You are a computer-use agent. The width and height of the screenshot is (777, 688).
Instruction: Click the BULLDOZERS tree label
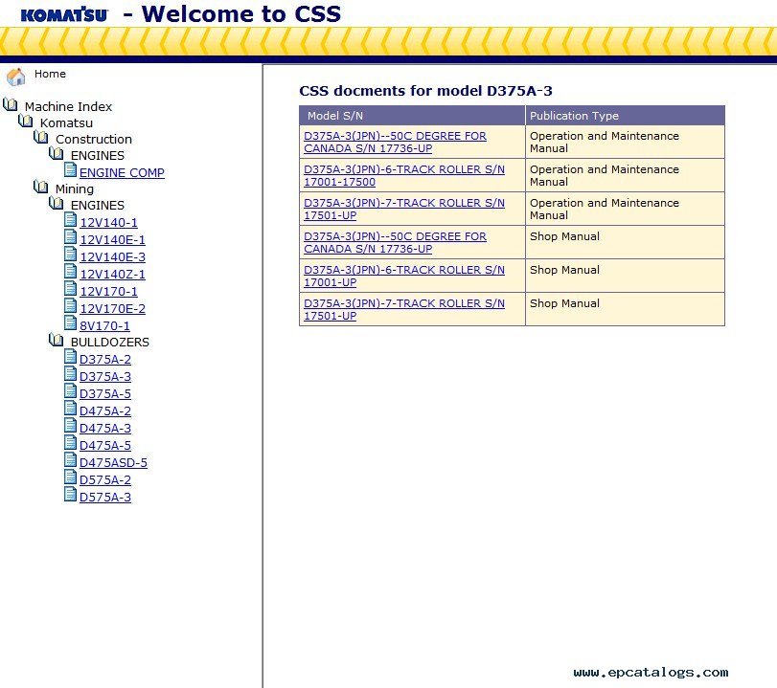pyautogui.click(x=109, y=342)
